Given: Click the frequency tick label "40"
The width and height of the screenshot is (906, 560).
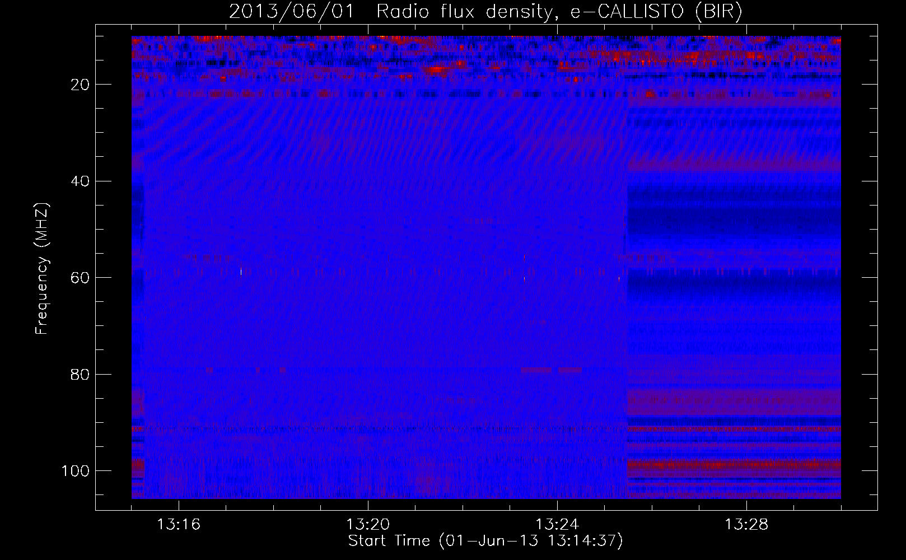Looking at the screenshot, I should tap(81, 181).
